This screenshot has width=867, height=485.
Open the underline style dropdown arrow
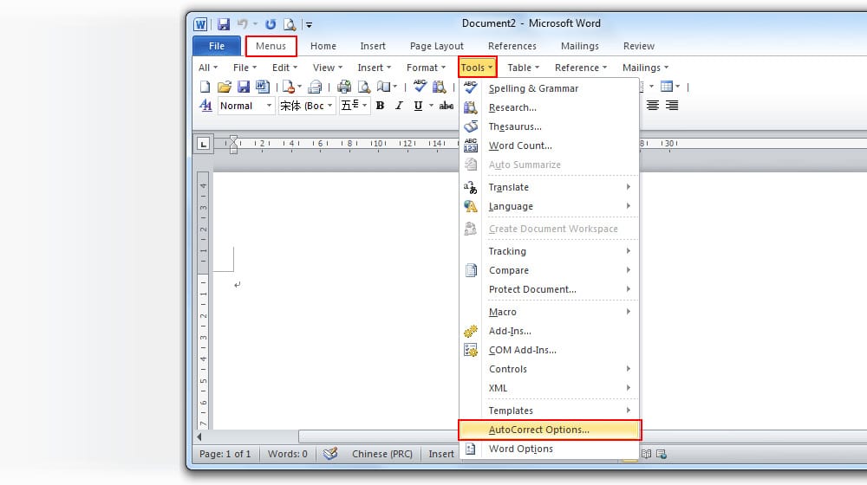[431, 106]
